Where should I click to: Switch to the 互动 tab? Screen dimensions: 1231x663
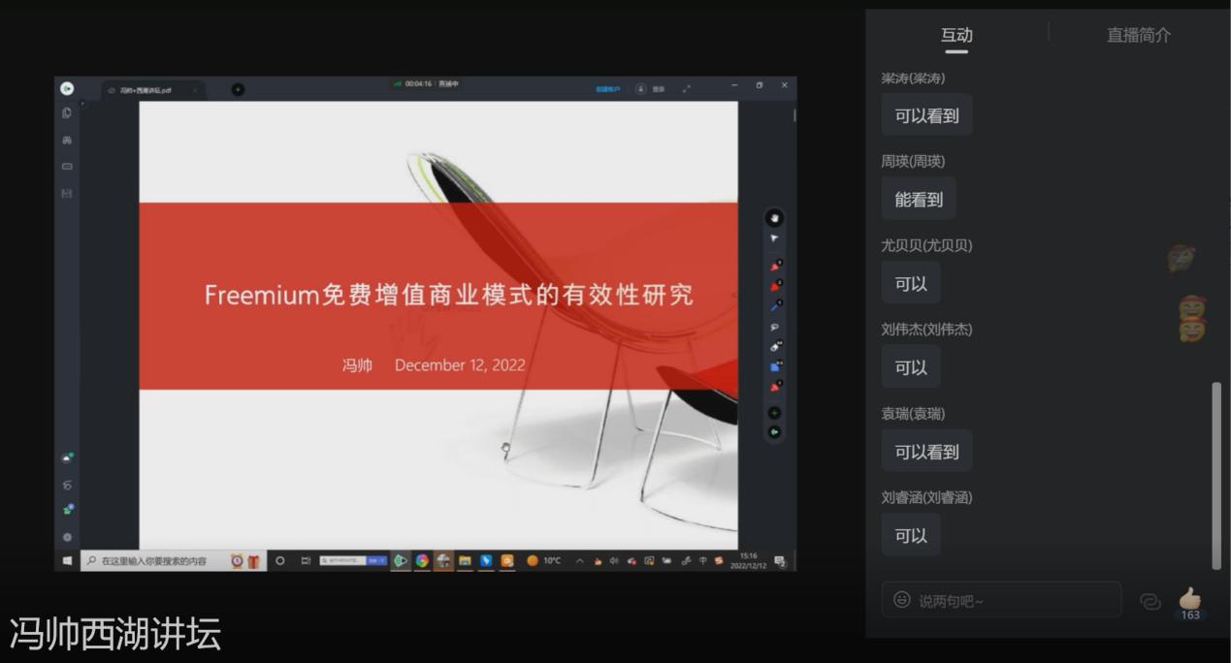tap(956, 35)
